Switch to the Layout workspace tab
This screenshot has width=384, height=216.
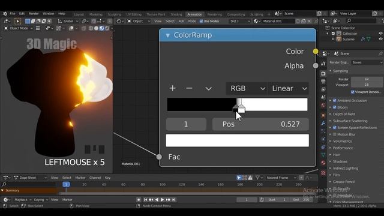pyautogui.click(x=79, y=14)
